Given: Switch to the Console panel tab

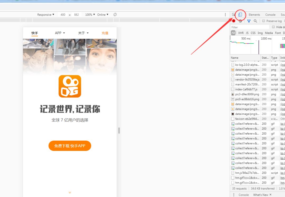Looking at the screenshot, I should point(270,14).
